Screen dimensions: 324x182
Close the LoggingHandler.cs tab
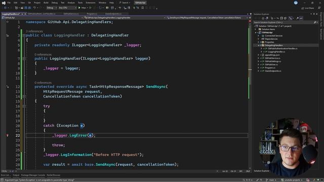point(25,14)
